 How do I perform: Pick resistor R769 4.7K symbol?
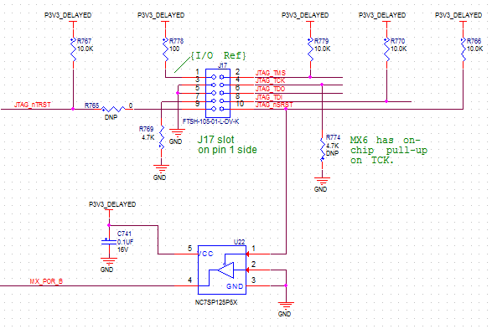coord(162,137)
